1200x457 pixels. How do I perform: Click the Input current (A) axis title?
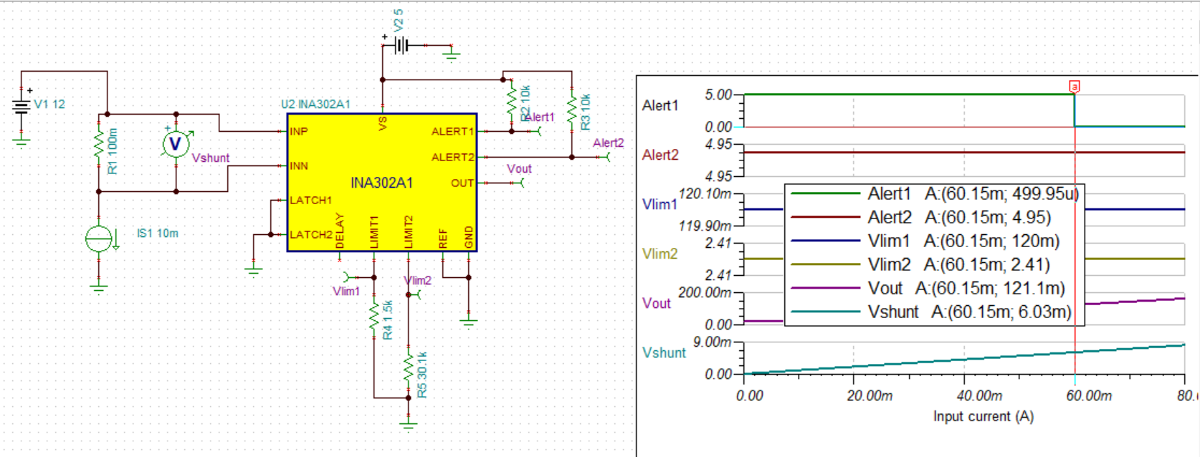983,416
